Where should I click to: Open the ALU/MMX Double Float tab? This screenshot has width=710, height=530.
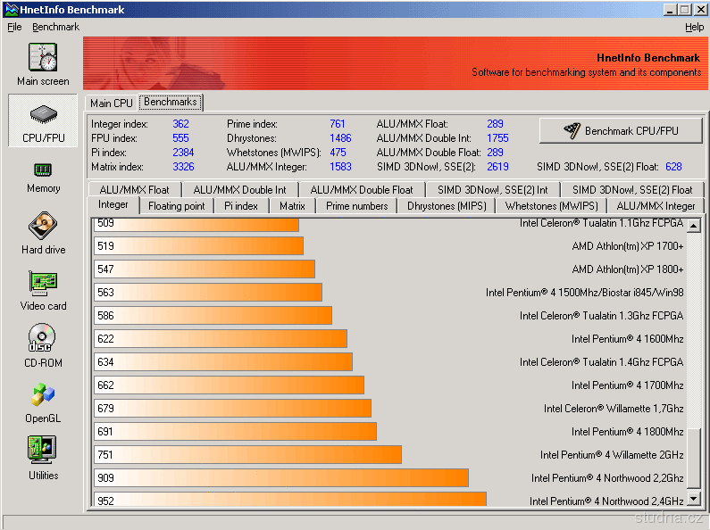(362, 189)
